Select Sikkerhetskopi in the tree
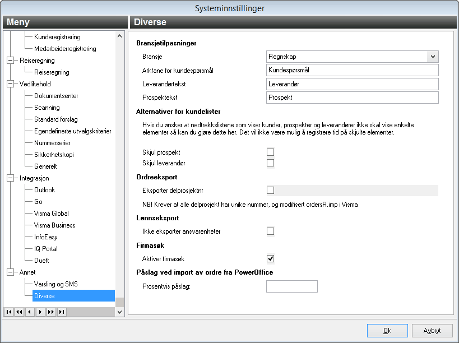Viewport: 459px width, 343px height. (x=54, y=155)
